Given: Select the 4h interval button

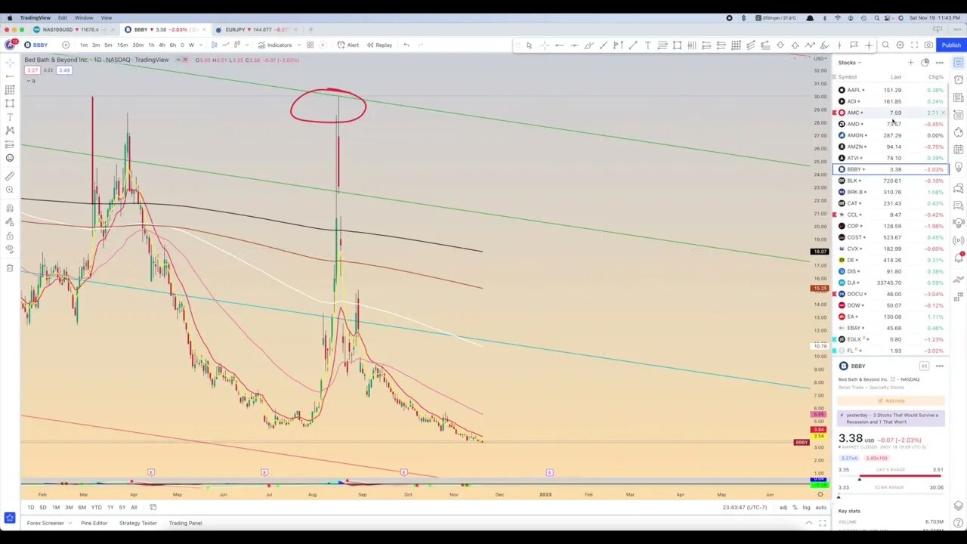Looking at the screenshot, I should [162, 45].
